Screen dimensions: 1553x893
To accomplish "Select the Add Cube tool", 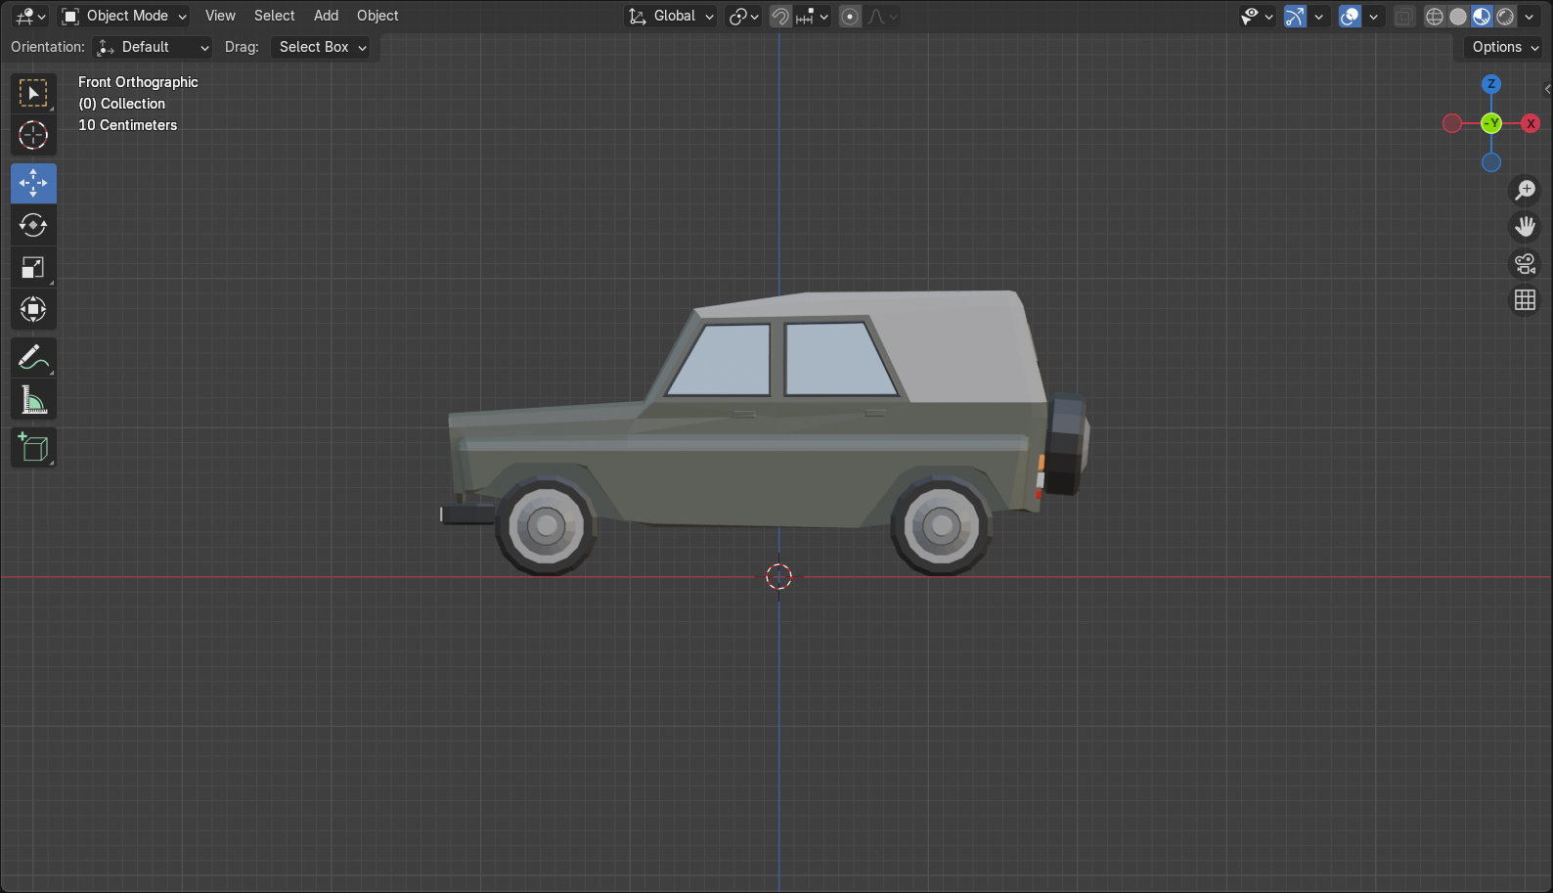I will (x=33, y=448).
